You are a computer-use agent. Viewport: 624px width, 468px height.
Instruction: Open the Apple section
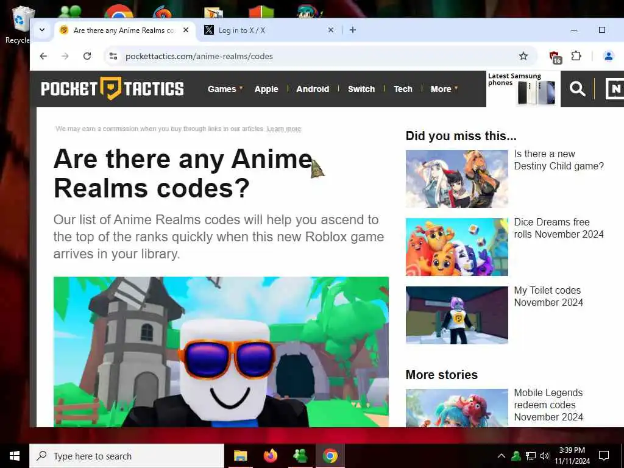(x=266, y=89)
